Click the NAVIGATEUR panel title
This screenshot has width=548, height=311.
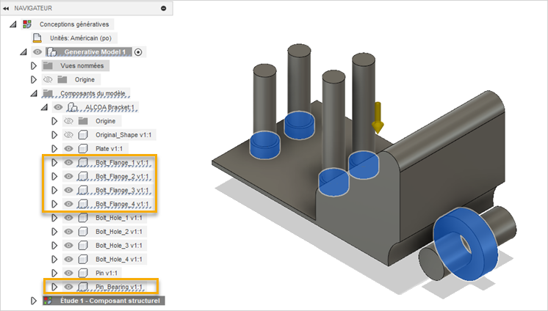pos(33,8)
